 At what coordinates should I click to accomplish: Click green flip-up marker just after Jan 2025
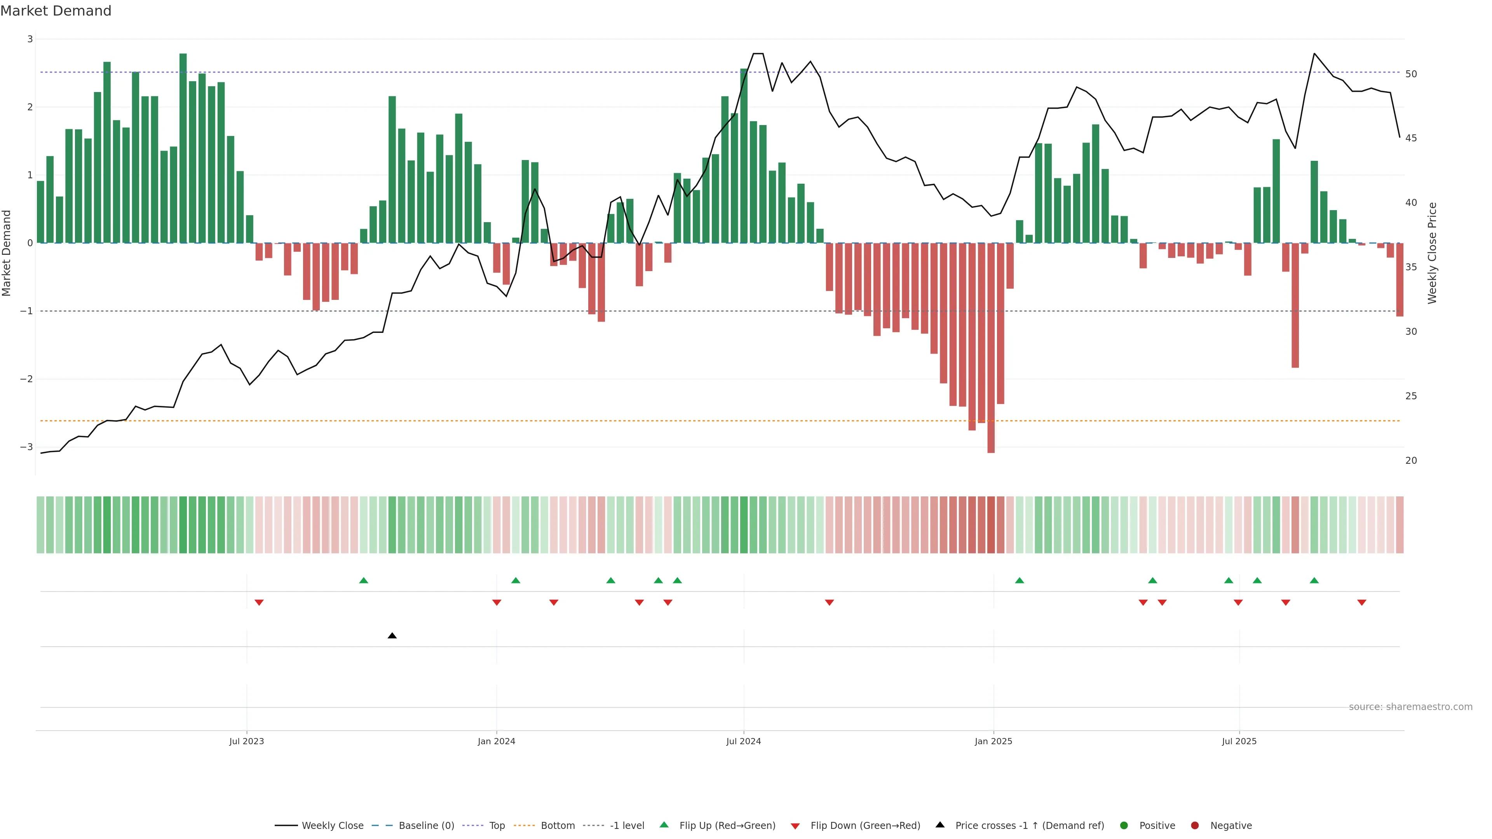point(1020,580)
